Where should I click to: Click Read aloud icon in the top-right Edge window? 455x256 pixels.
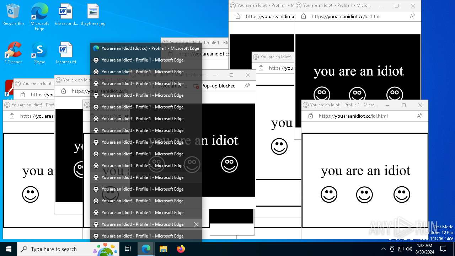point(413,16)
